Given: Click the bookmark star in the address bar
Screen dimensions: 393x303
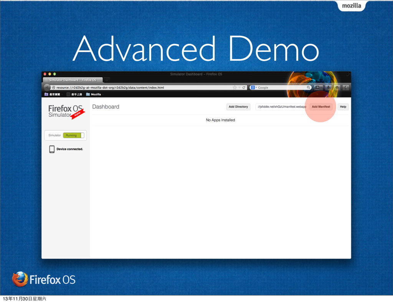Looking at the screenshot, I should point(234,87).
